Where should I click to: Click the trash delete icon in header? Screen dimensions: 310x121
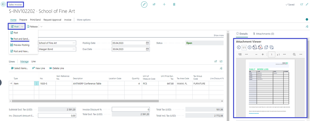click(x=174, y=4)
